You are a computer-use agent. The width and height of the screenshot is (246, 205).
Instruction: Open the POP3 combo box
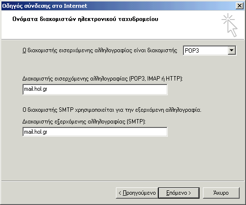[209, 50]
